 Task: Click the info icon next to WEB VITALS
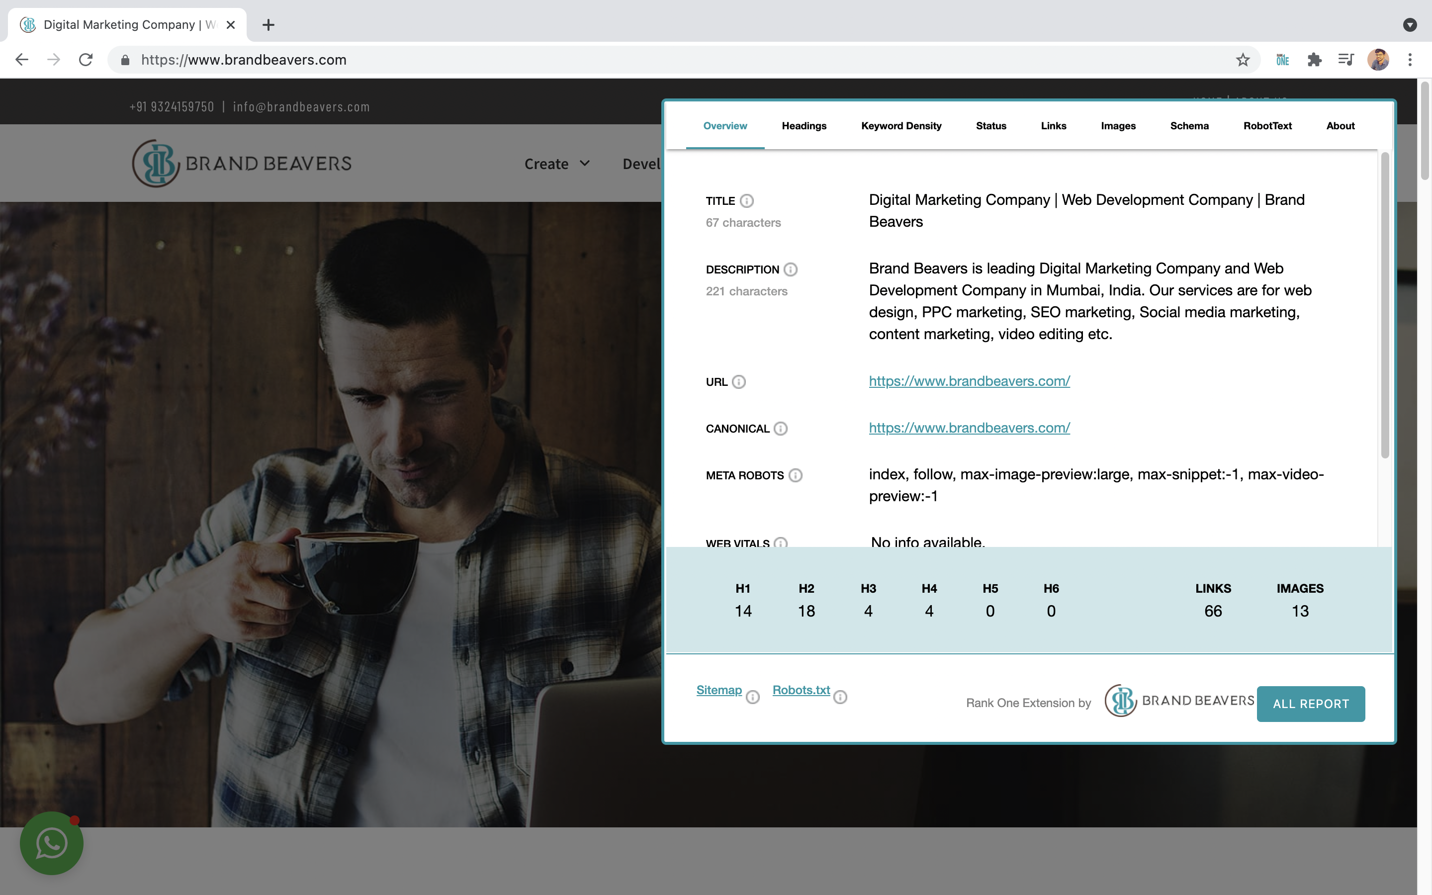click(x=781, y=543)
